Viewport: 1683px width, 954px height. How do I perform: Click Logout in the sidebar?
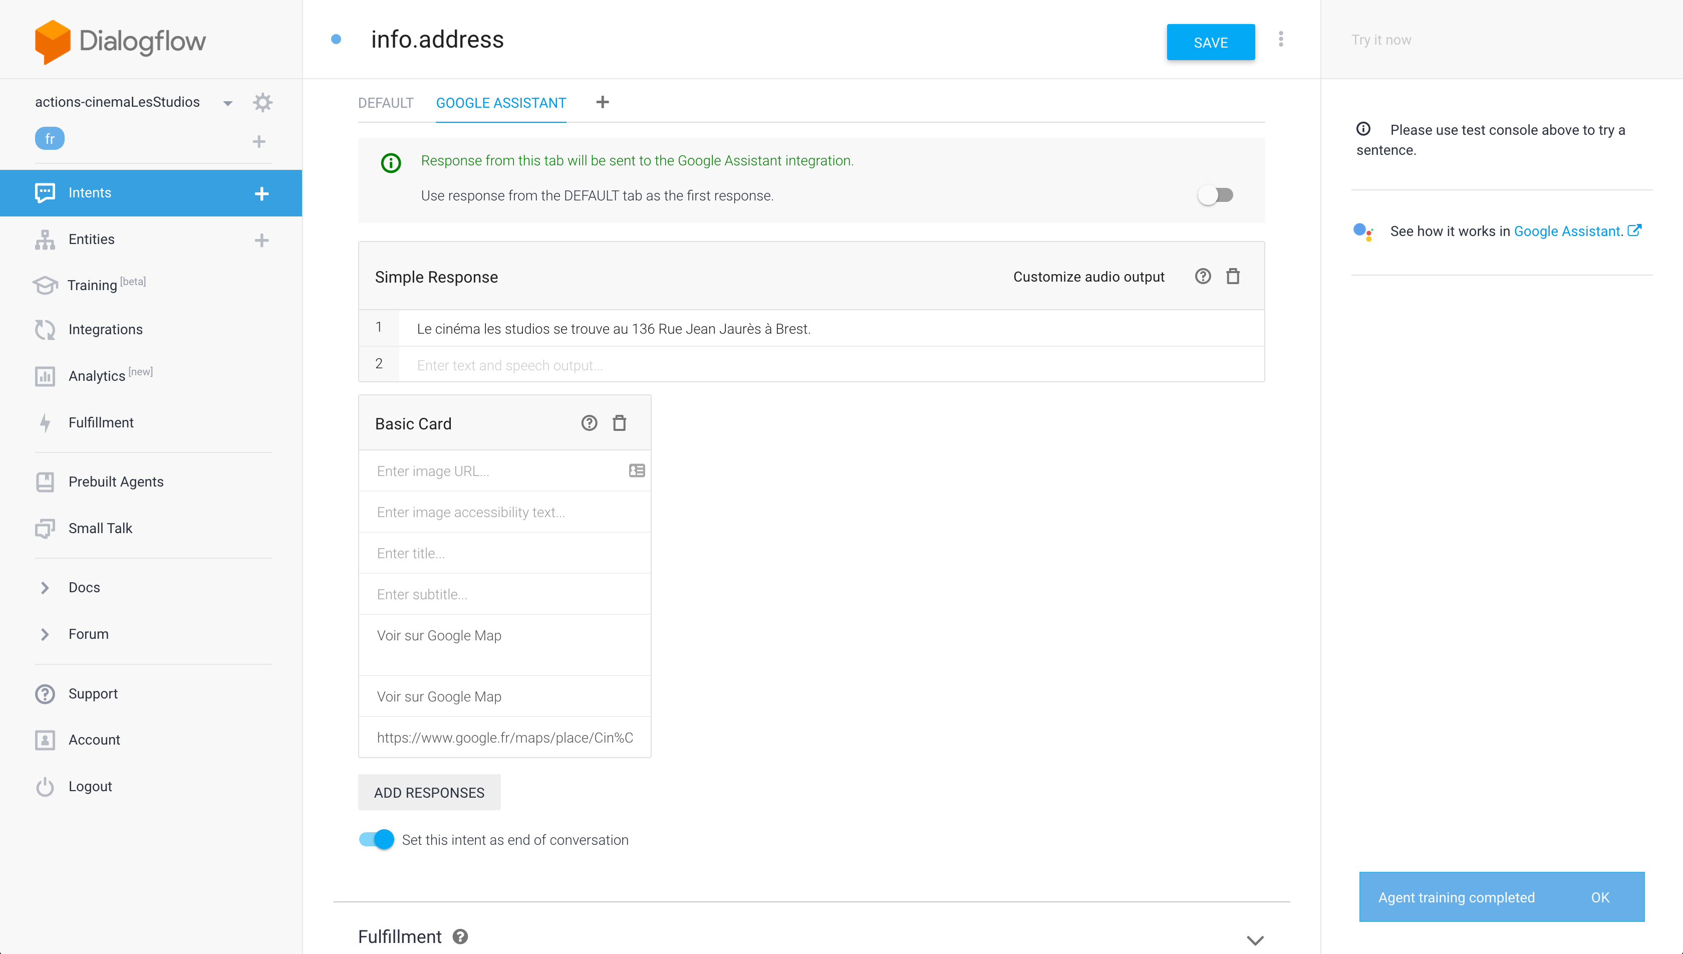(x=90, y=786)
